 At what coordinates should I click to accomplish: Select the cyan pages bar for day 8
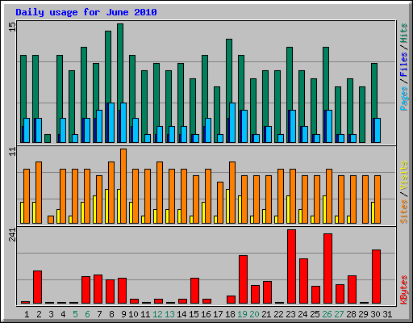pos(111,123)
